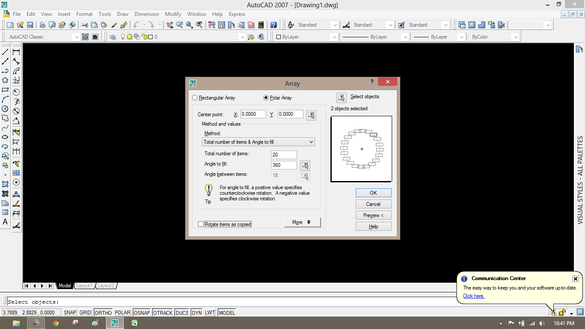Open the Express menu
Viewport: 585px width, 329px height.
click(237, 14)
